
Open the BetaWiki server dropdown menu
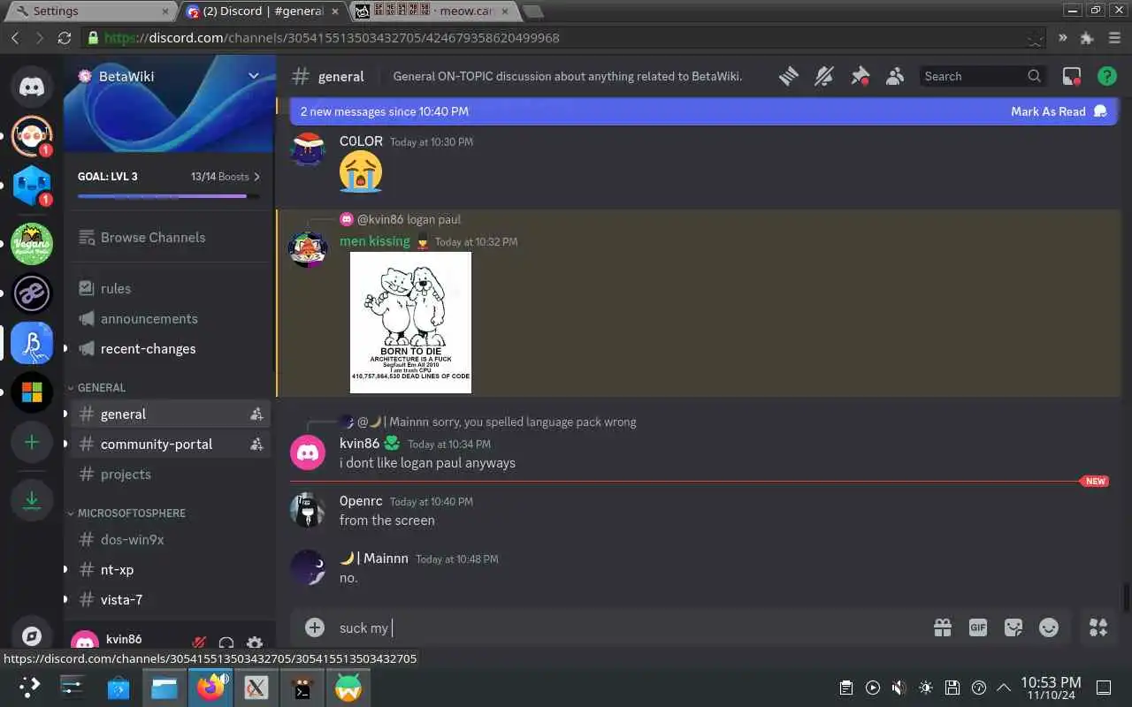pyautogui.click(x=253, y=76)
